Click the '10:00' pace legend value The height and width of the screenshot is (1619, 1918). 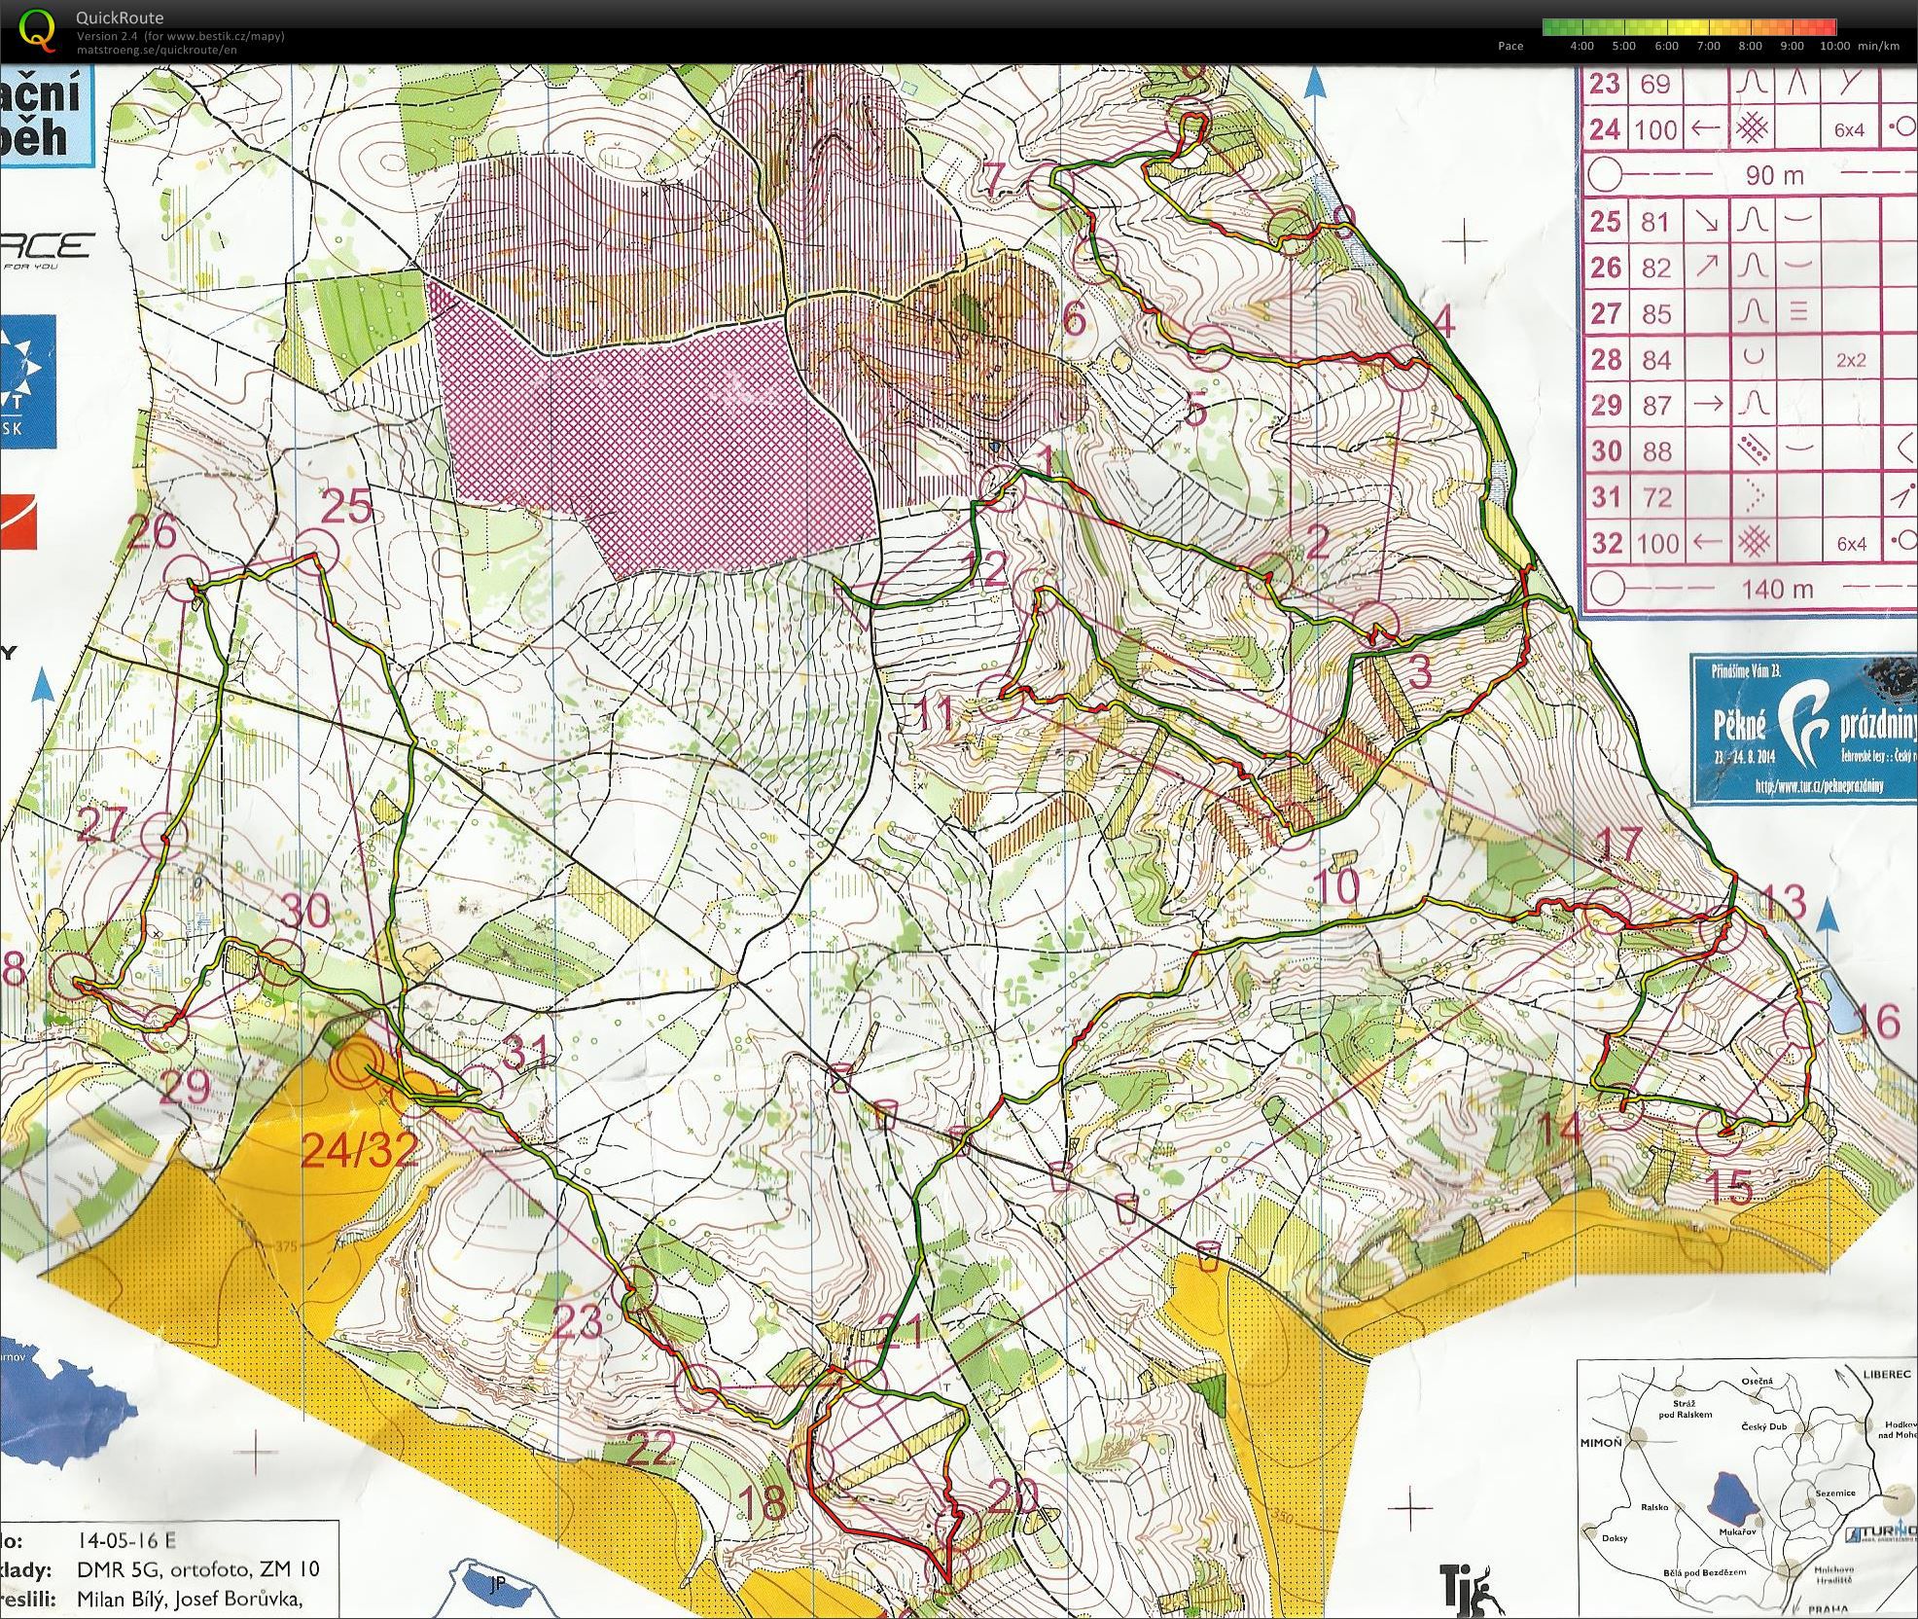click(1834, 46)
